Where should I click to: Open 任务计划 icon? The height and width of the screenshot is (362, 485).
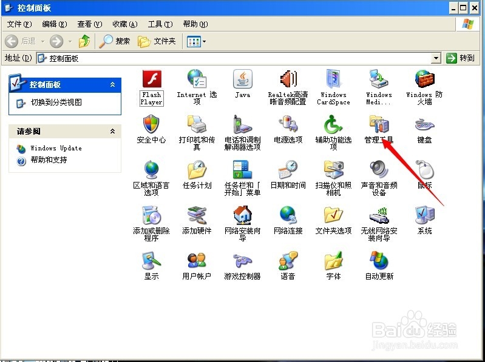[x=197, y=170]
